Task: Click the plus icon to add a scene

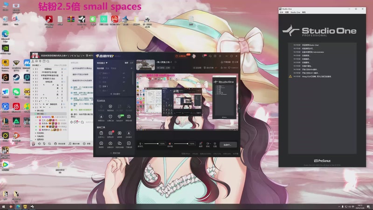Action: coord(131,68)
